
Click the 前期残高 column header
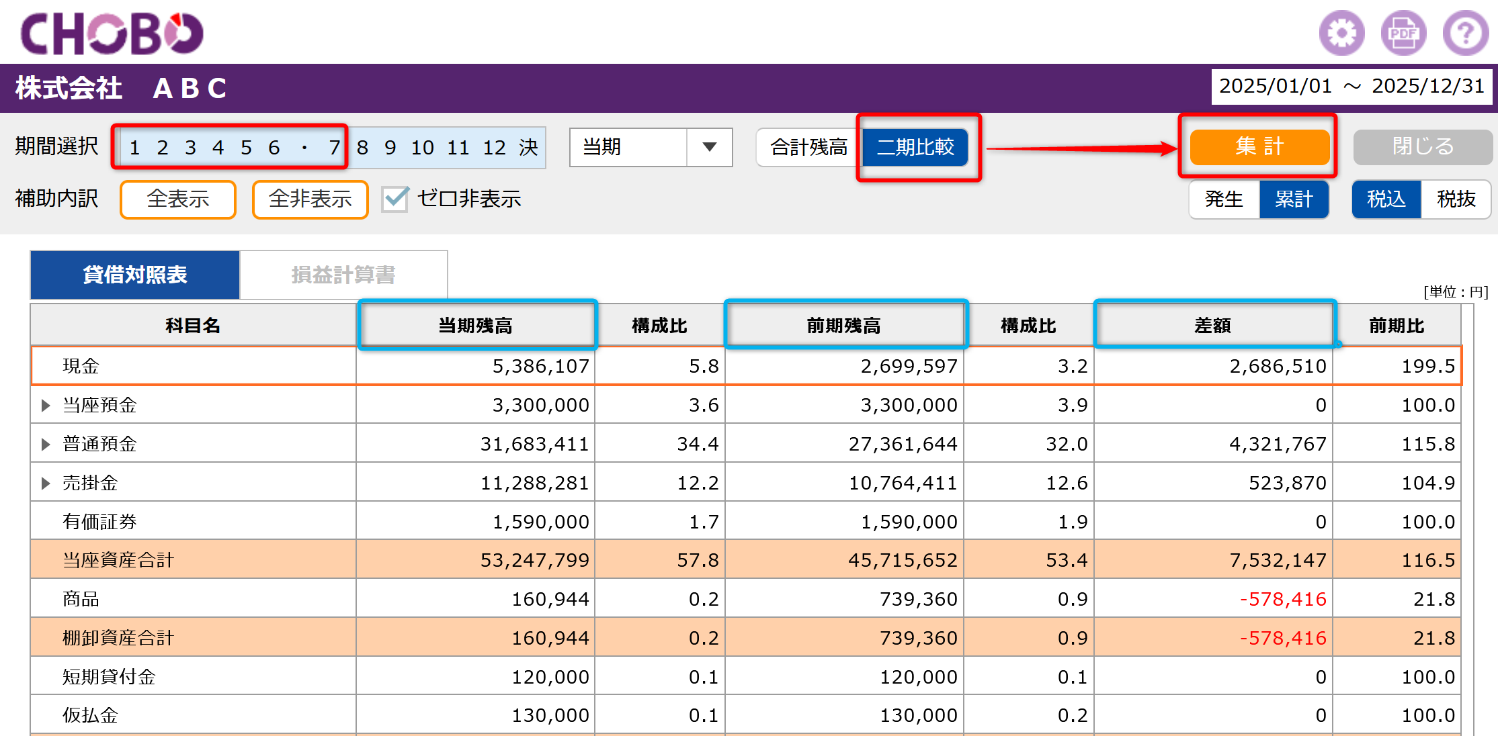coord(844,326)
